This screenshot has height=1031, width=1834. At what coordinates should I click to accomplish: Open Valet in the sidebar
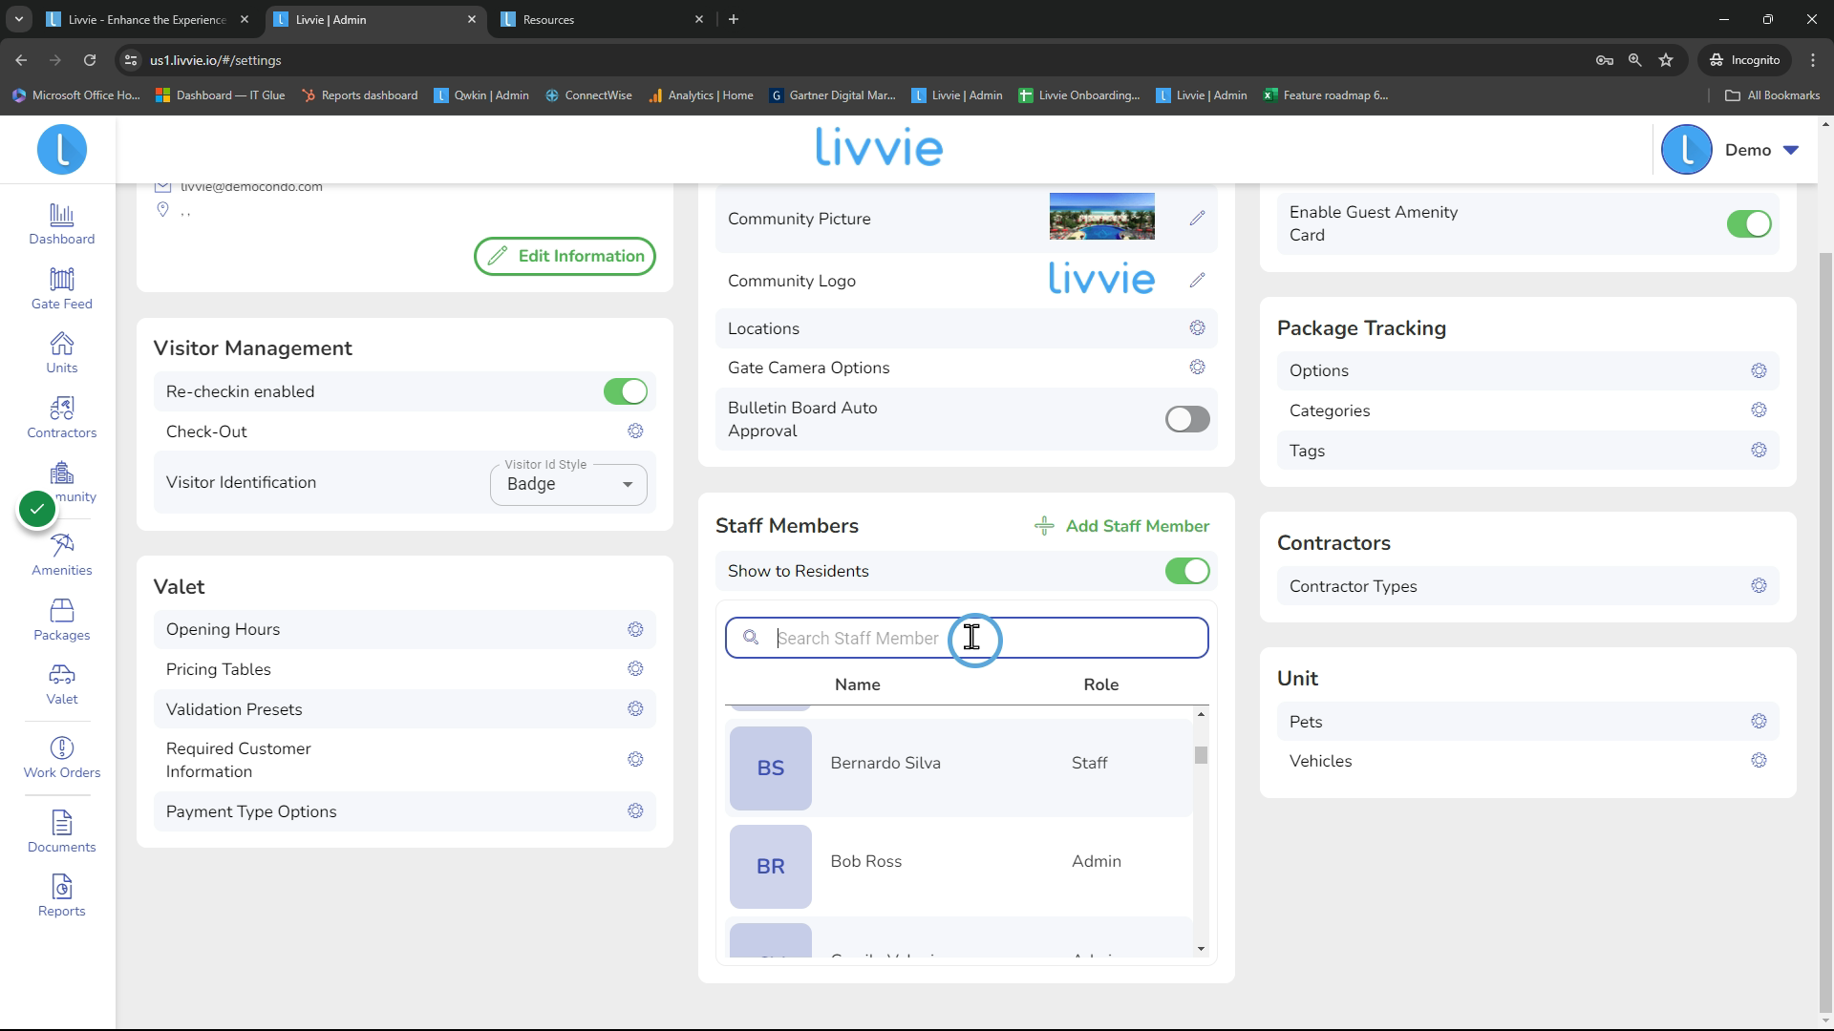[62, 684]
